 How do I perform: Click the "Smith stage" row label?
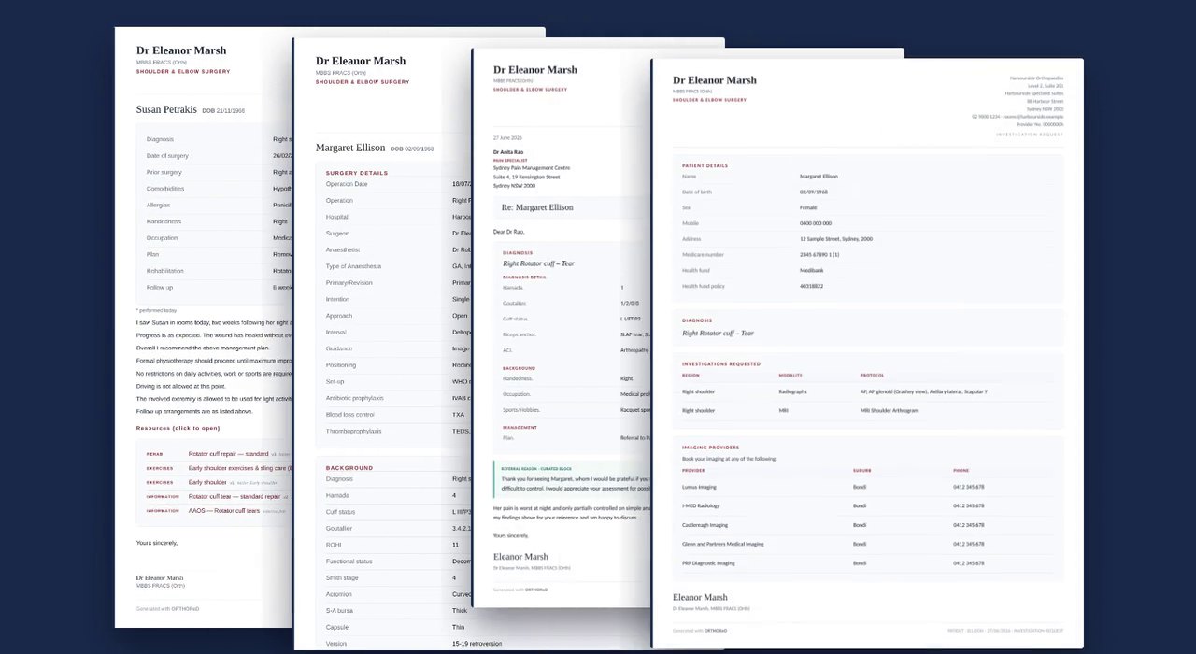pyautogui.click(x=342, y=577)
